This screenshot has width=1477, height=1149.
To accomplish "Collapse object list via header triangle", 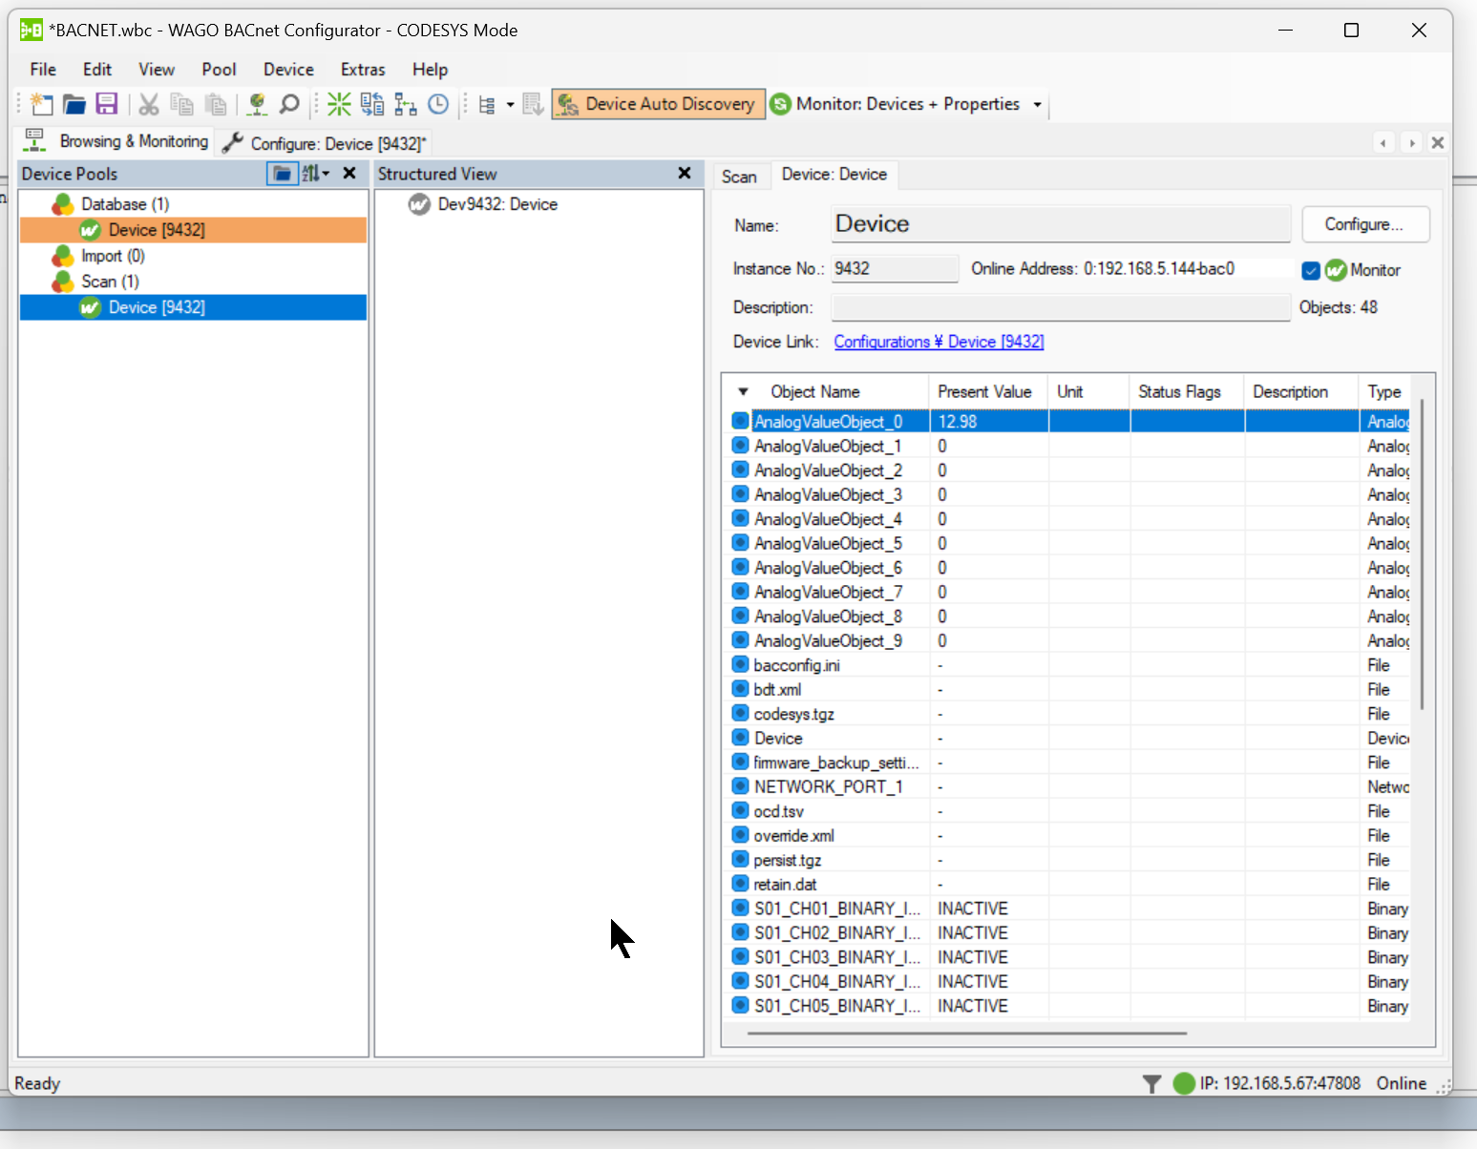I will tap(743, 392).
